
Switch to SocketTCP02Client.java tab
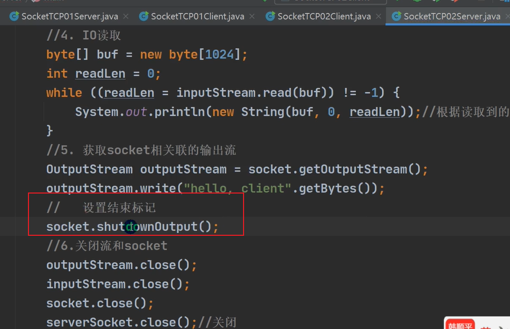324,16
